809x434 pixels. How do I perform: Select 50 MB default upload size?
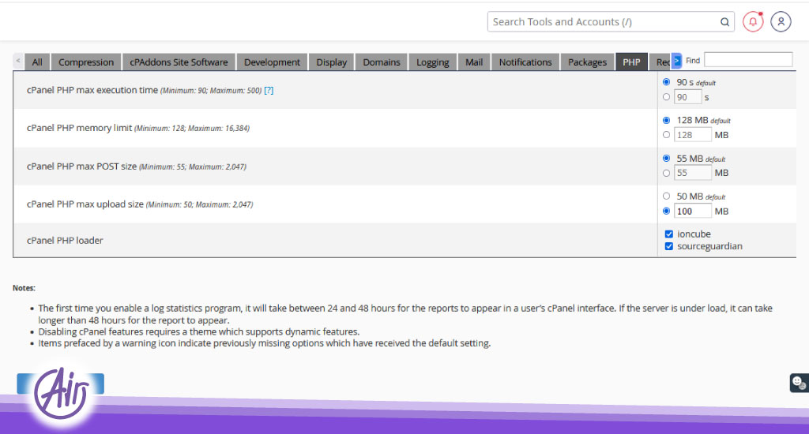[x=666, y=196]
